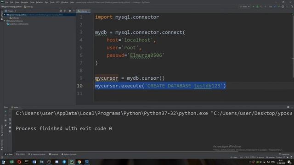The width and height of the screenshot is (294, 165).
Task: Open Event Log in bottom right
Action: point(284,154)
